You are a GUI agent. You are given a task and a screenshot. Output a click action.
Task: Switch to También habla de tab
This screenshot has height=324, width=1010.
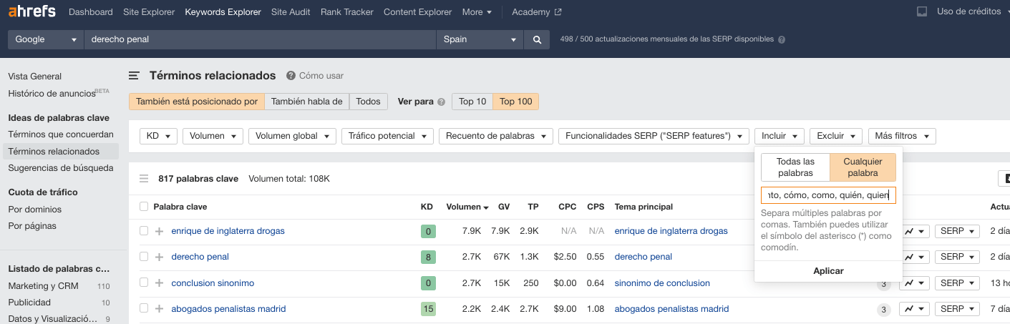pyautogui.click(x=306, y=102)
